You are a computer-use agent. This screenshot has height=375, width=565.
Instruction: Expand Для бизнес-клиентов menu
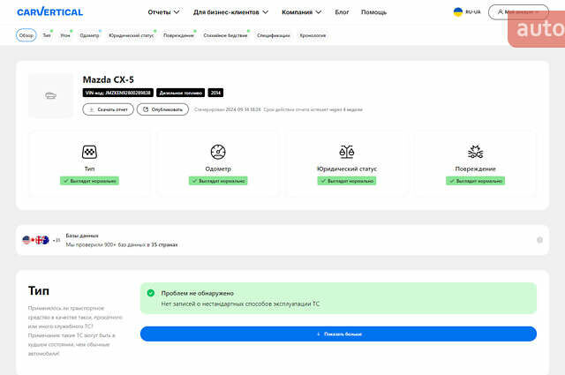pyautogui.click(x=230, y=12)
